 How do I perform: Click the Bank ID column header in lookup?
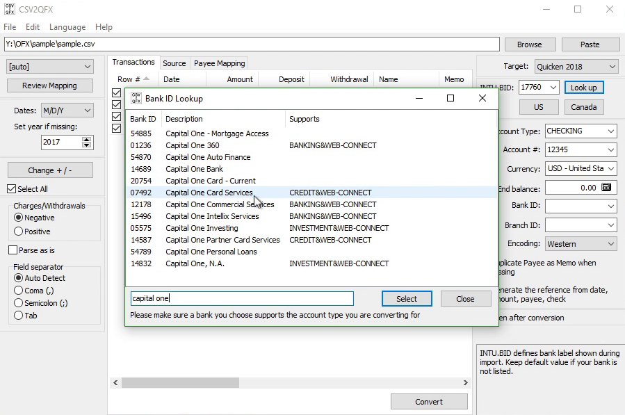pyautogui.click(x=143, y=119)
